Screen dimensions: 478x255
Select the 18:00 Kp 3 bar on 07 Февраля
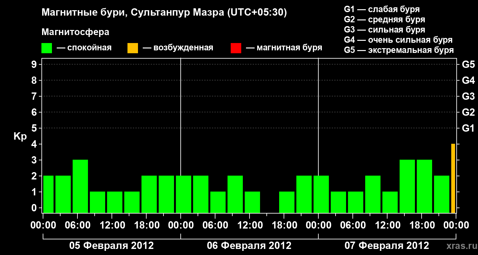(424, 186)
